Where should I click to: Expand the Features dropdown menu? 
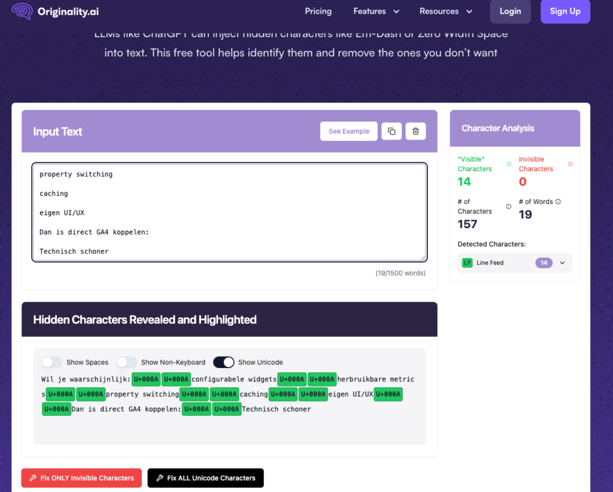pyautogui.click(x=376, y=11)
